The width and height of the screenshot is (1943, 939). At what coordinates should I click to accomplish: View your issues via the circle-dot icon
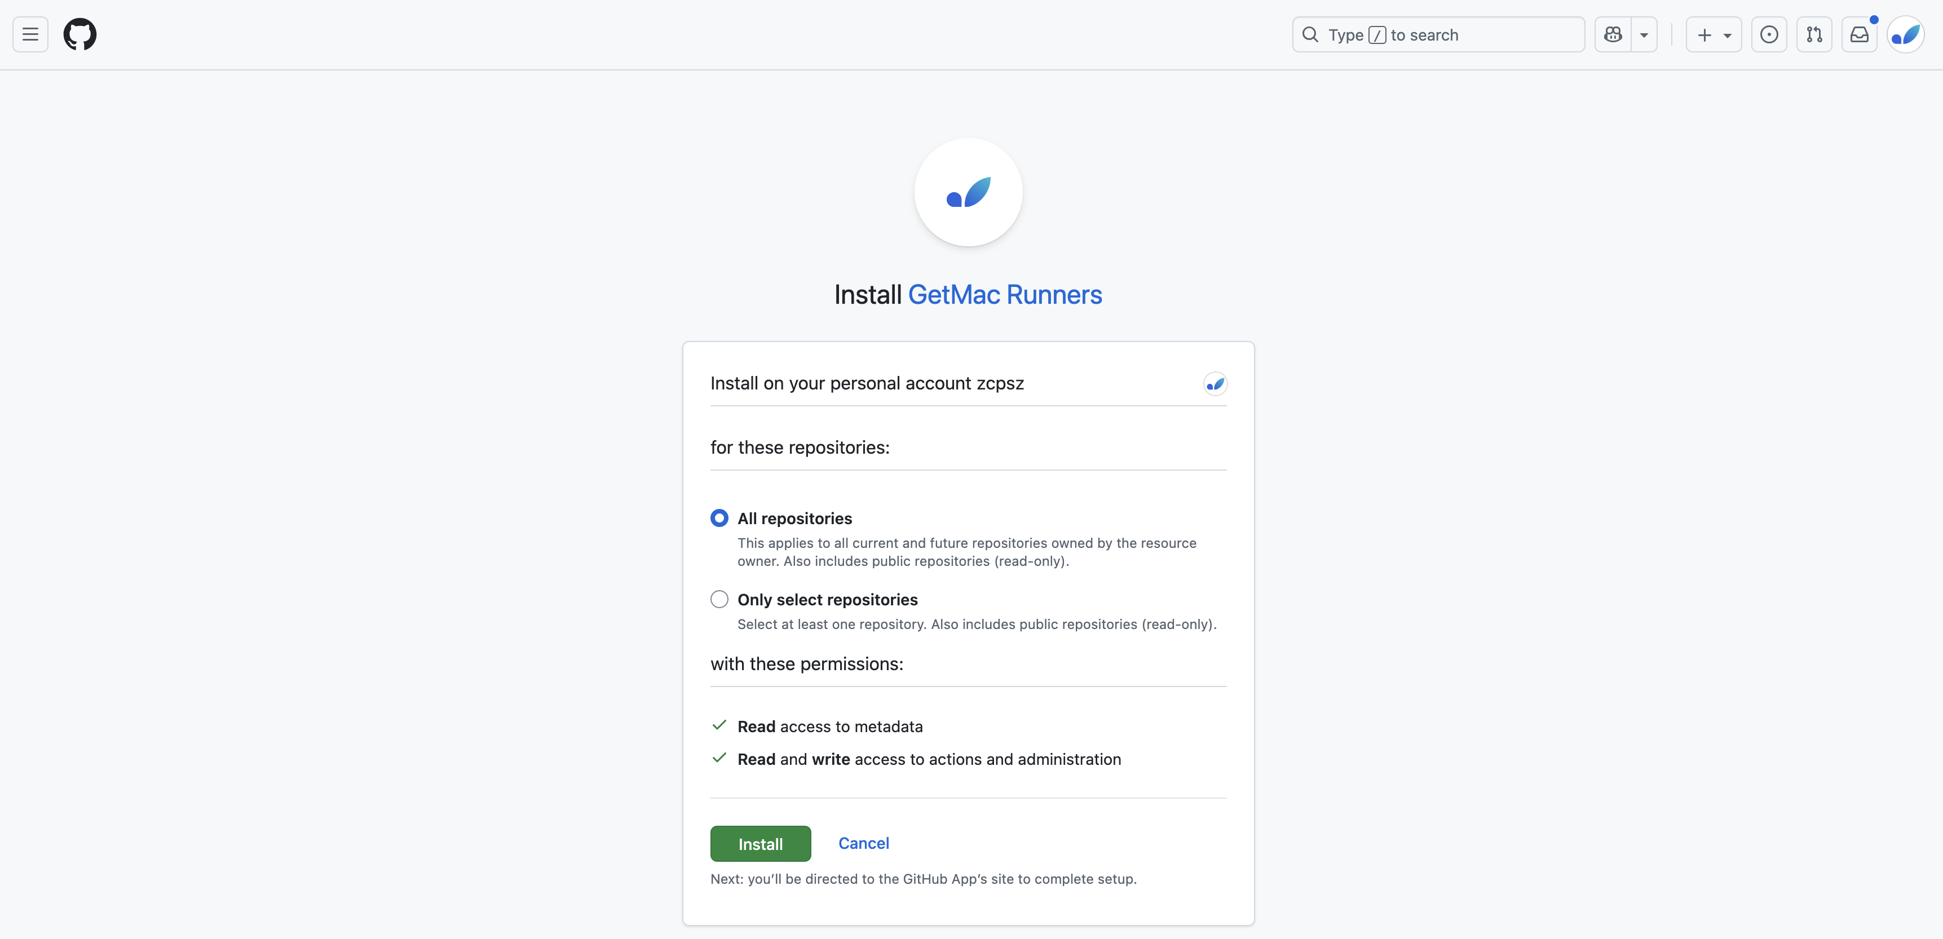click(x=1769, y=34)
